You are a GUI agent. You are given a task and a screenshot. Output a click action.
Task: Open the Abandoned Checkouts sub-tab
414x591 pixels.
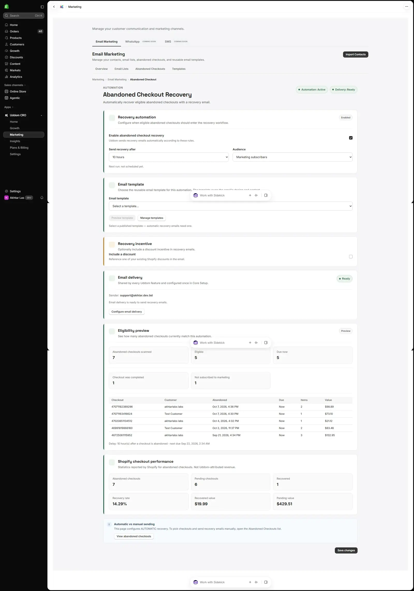(x=150, y=69)
